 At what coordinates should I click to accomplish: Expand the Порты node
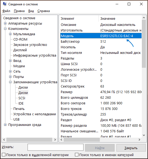click(x=10, y=77)
